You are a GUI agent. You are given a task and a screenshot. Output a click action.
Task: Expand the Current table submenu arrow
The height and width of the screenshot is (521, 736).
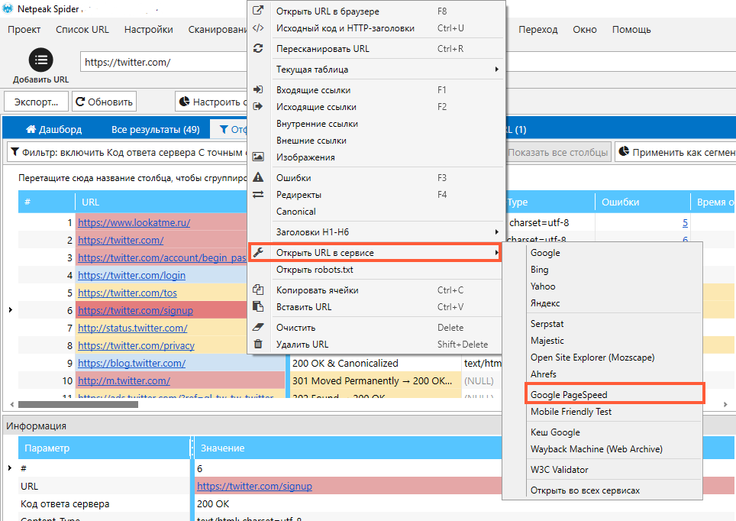(x=496, y=69)
